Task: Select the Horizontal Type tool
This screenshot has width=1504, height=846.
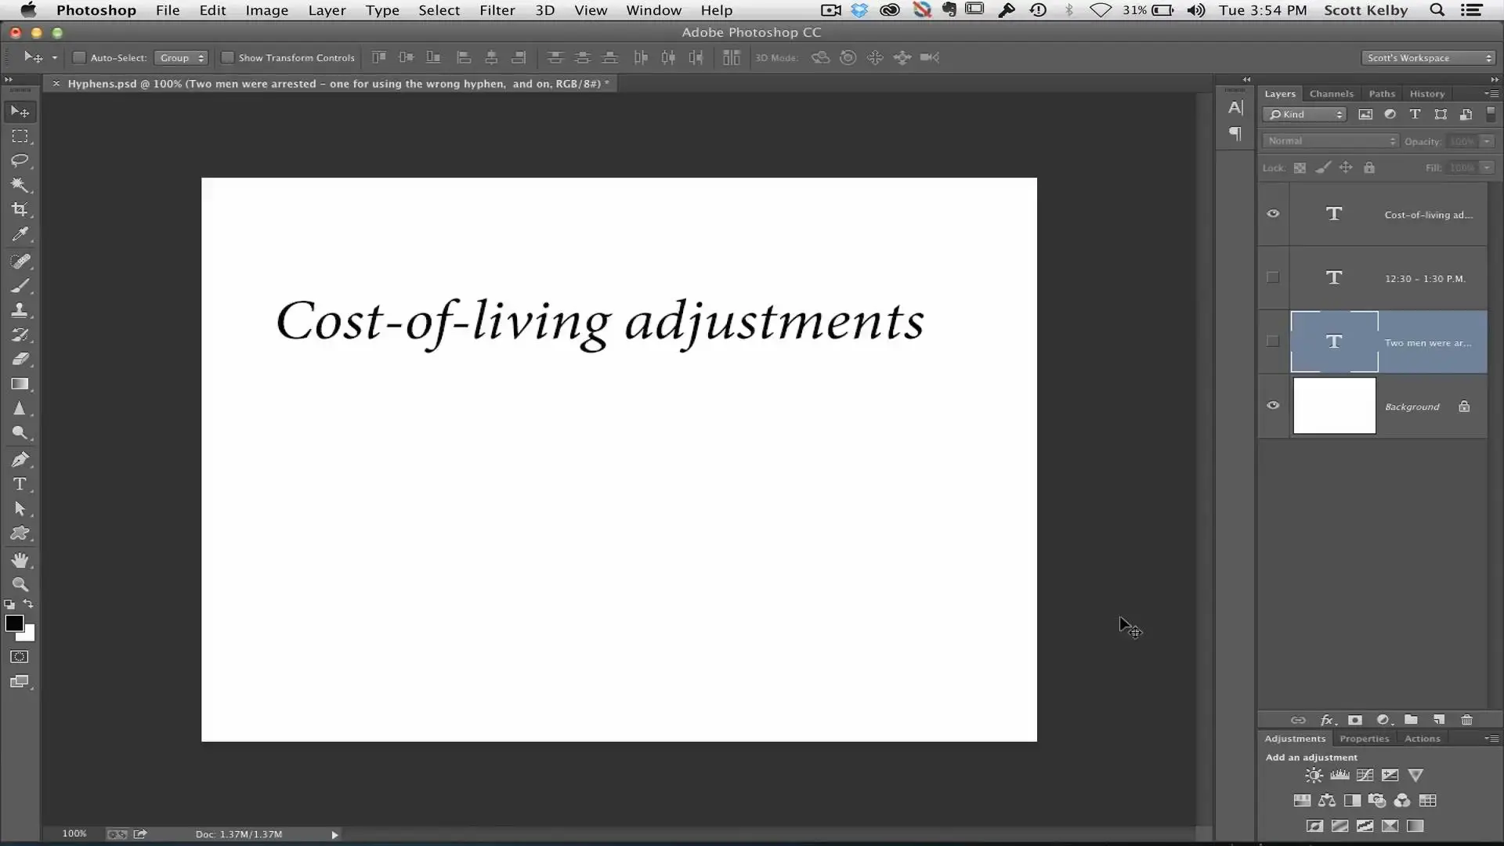Action: [20, 484]
